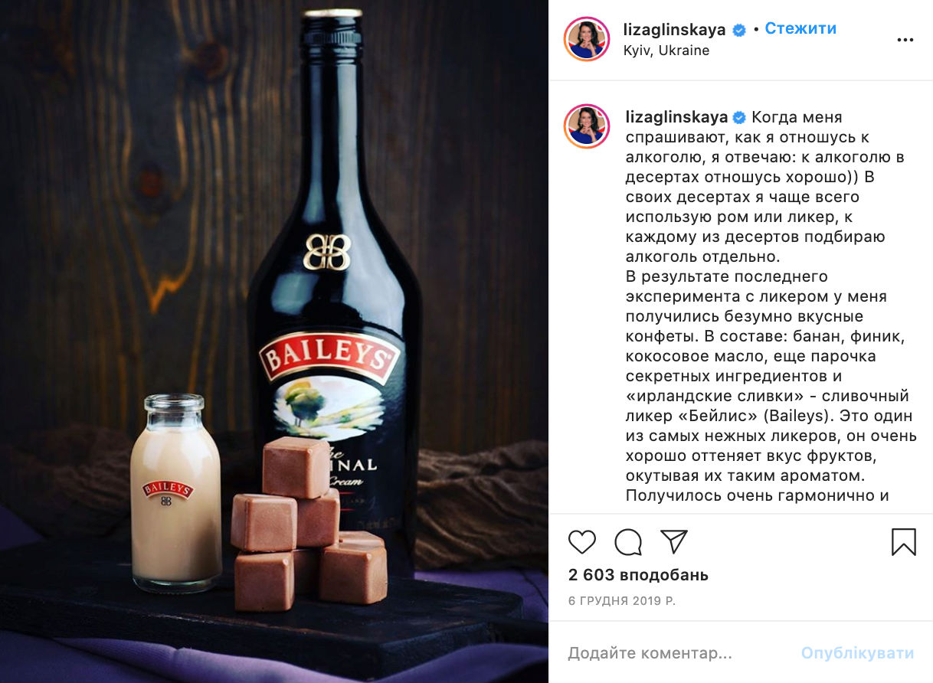
Task: Open lizaglinskaya profile from header username
Action: pyautogui.click(x=676, y=30)
